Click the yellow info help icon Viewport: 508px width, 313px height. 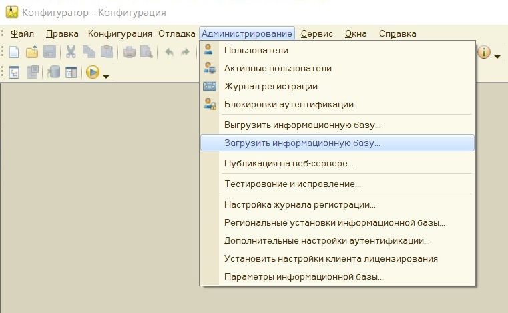pos(484,53)
